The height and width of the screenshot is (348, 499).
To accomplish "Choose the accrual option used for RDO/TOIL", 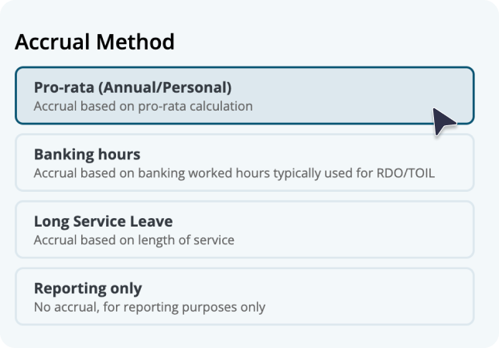I will (x=244, y=162).
